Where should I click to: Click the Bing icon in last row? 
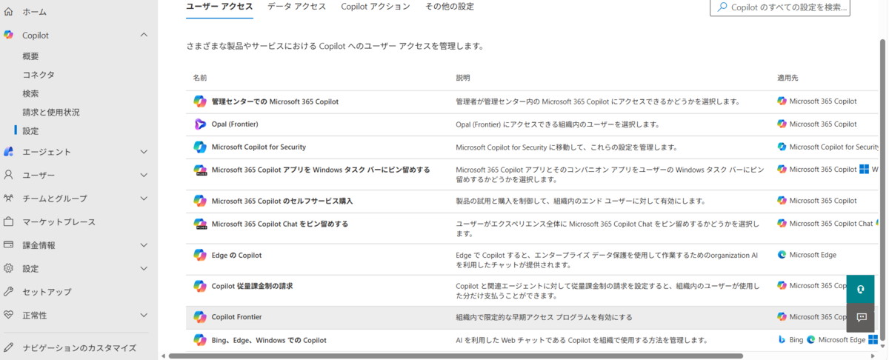pos(782,340)
